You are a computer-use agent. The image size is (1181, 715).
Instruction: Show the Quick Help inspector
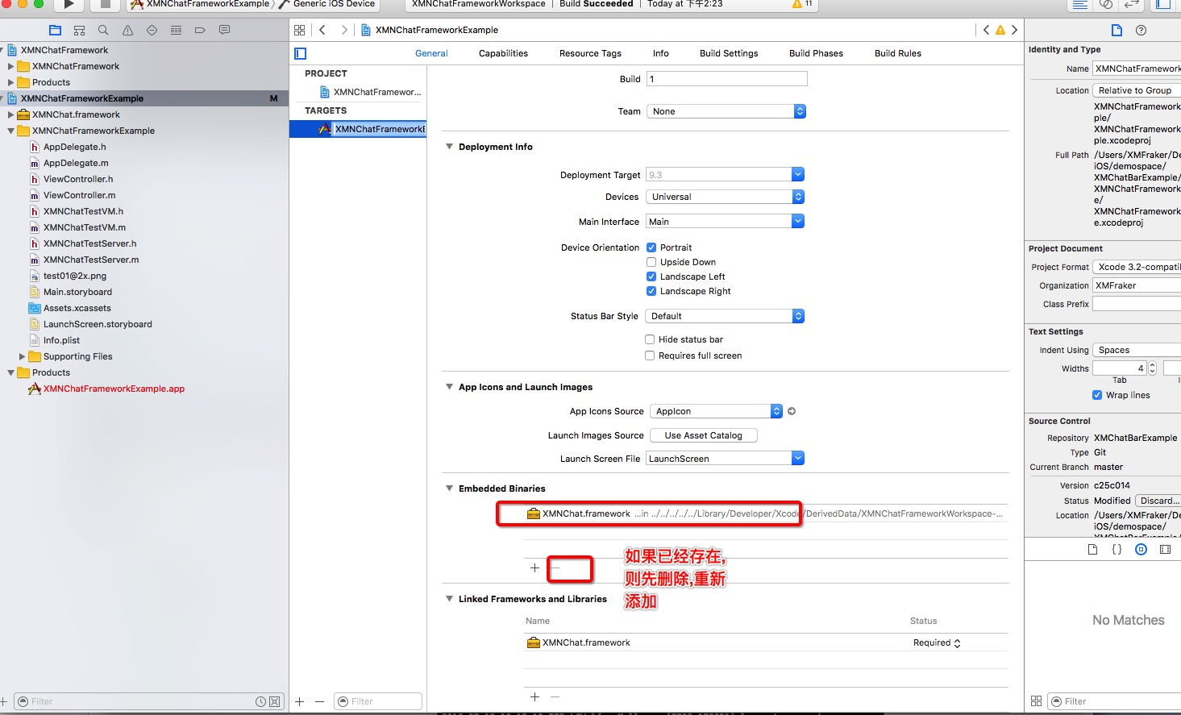(x=1141, y=30)
